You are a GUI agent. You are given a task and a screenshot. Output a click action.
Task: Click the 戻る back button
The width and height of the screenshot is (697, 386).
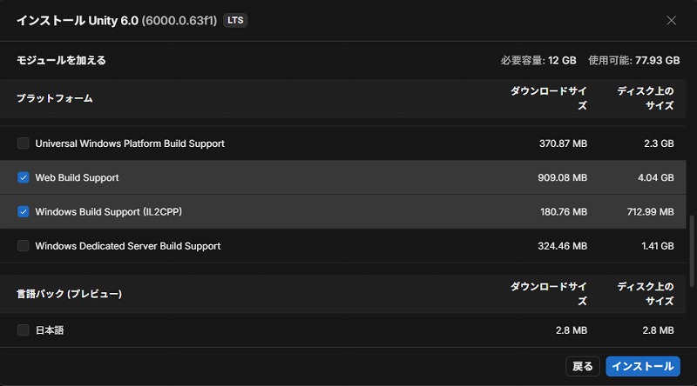[x=583, y=366]
